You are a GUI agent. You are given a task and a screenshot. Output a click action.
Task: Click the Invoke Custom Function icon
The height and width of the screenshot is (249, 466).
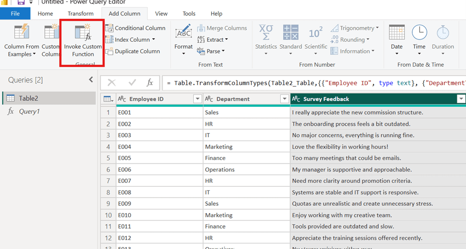click(x=83, y=32)
